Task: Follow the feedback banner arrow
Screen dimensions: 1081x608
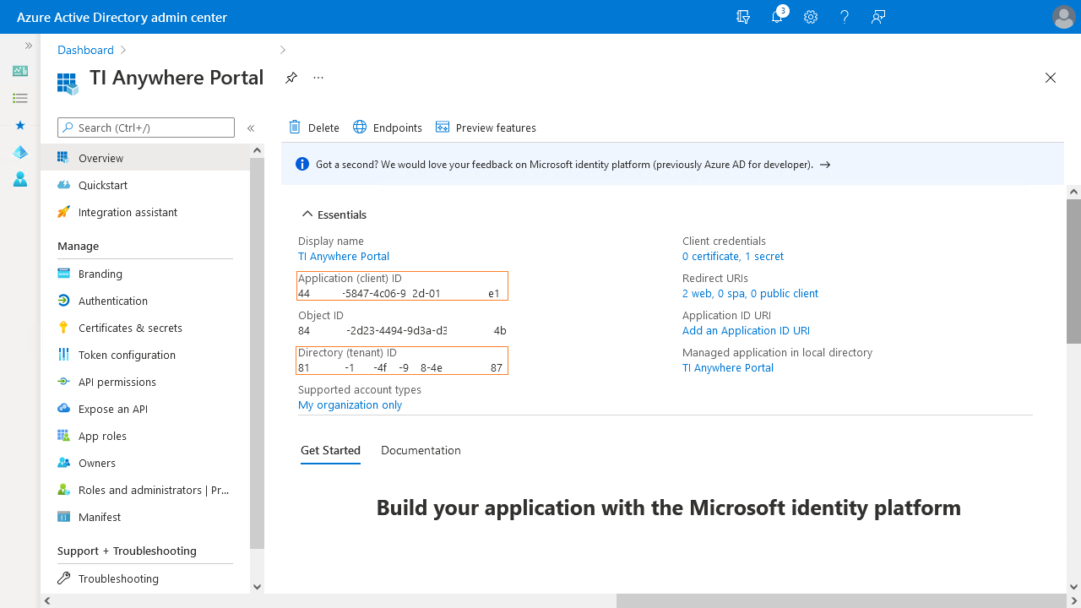Action: click(825, 165)
